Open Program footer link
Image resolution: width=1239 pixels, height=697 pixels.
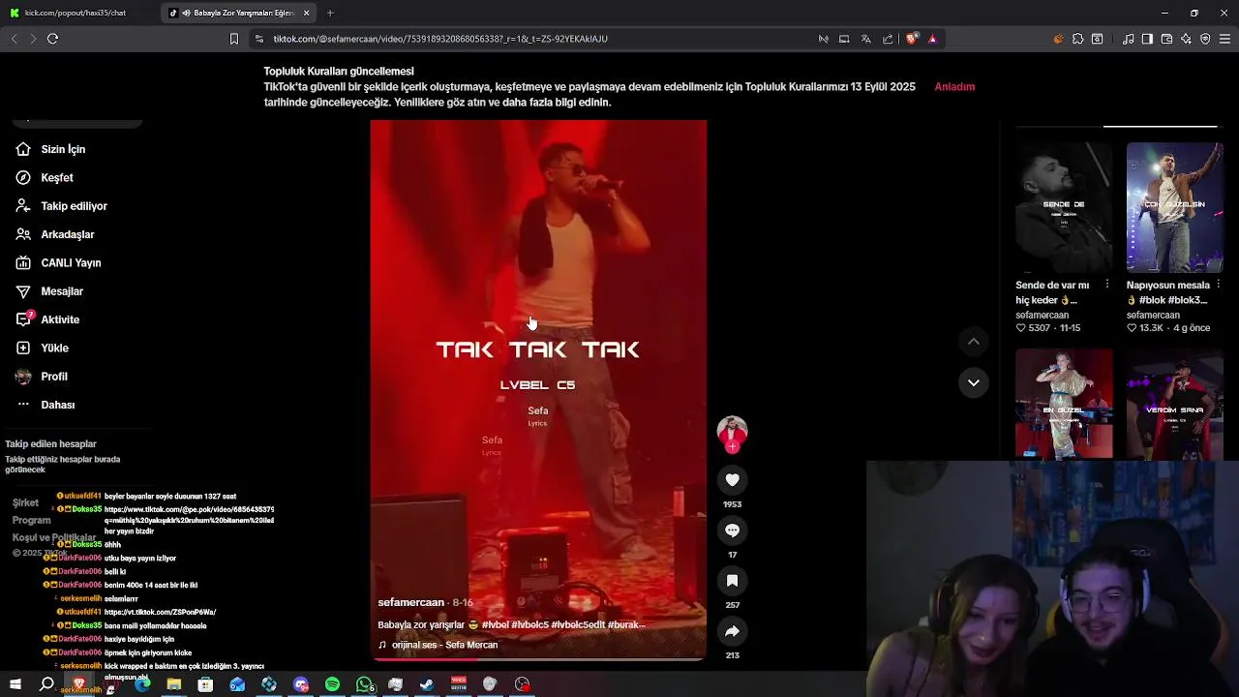(x=31, y=520)
